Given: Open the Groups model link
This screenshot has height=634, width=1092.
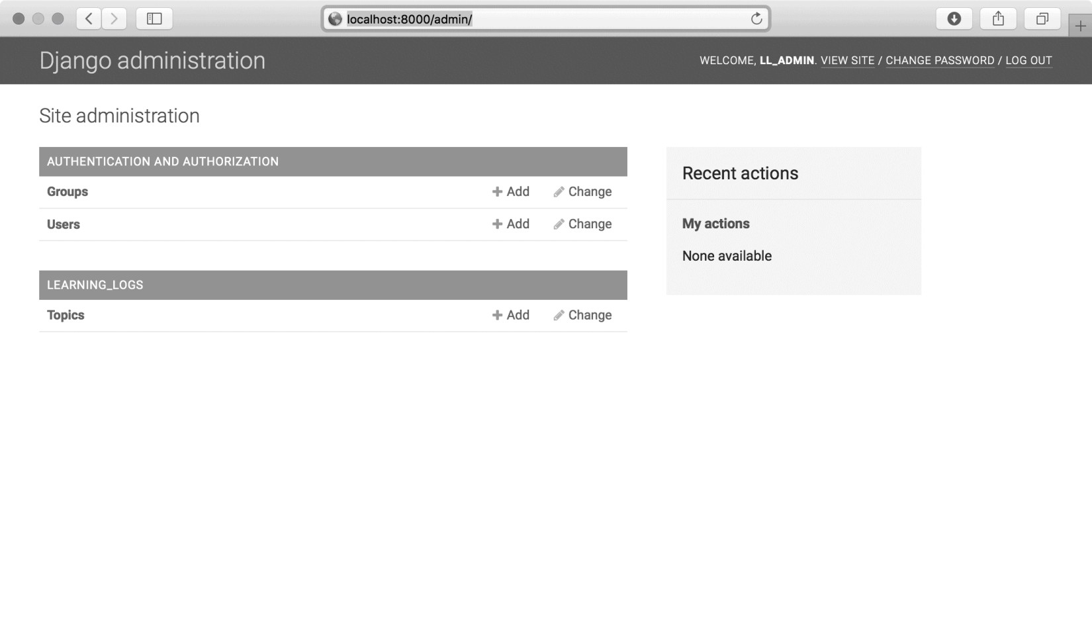Looking at the screenshot, I should click(x=68, y=191).
